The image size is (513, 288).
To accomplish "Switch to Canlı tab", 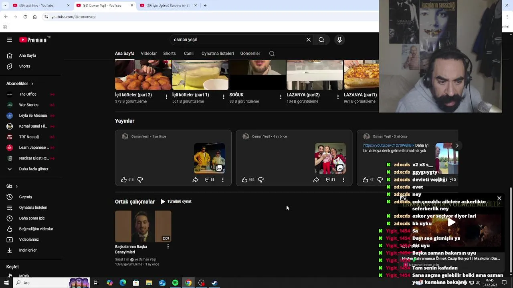I will (x=189, y=54).
